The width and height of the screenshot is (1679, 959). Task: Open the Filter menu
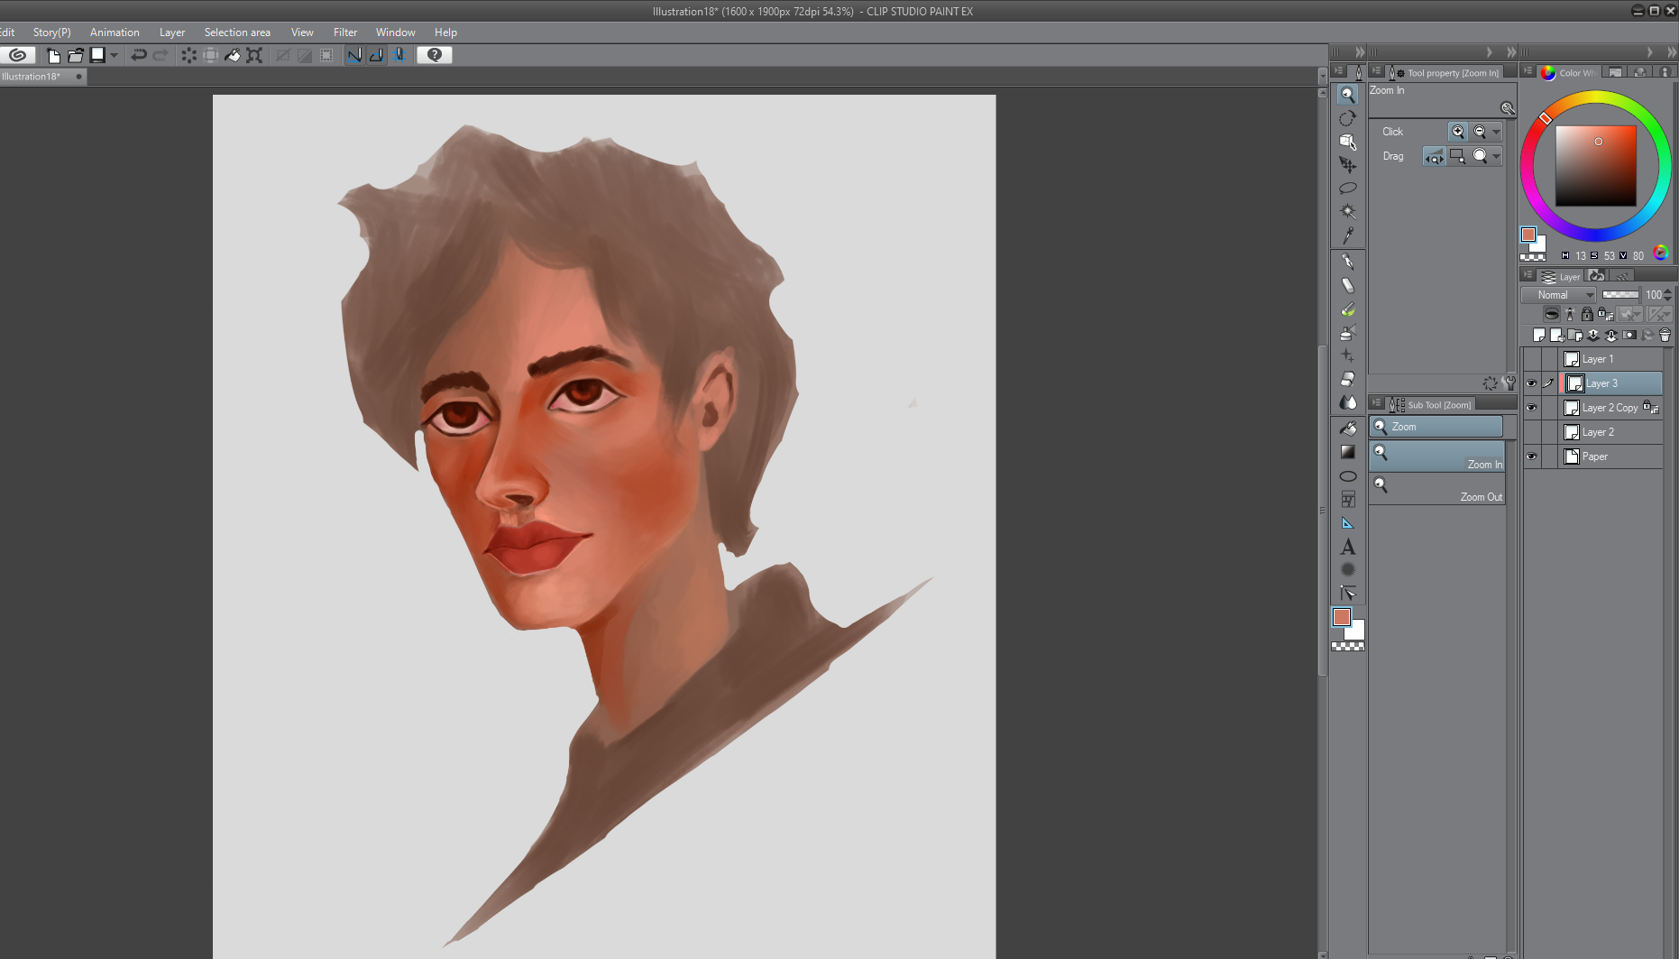tap(345, 32)
